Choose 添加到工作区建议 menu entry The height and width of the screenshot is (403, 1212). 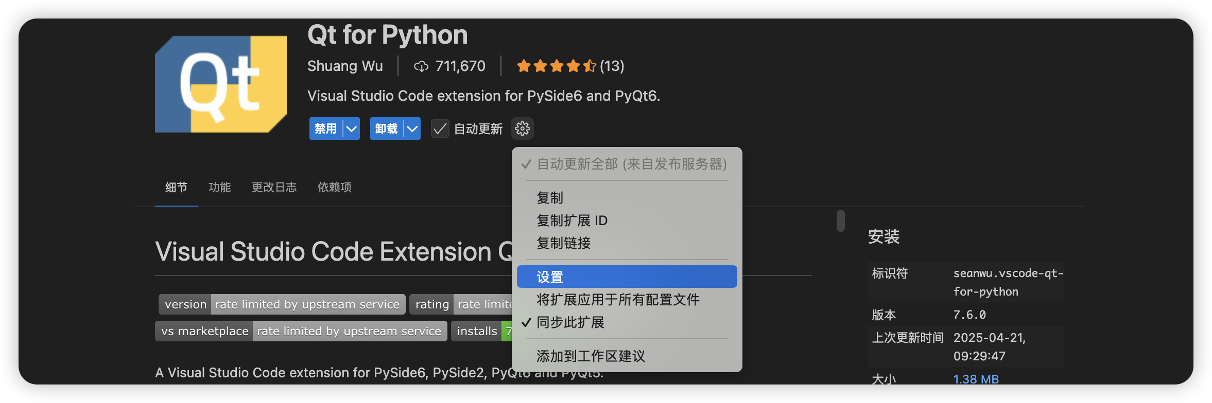coord(627,356)
